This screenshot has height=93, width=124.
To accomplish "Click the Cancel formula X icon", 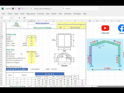I will tap(14, 18).
